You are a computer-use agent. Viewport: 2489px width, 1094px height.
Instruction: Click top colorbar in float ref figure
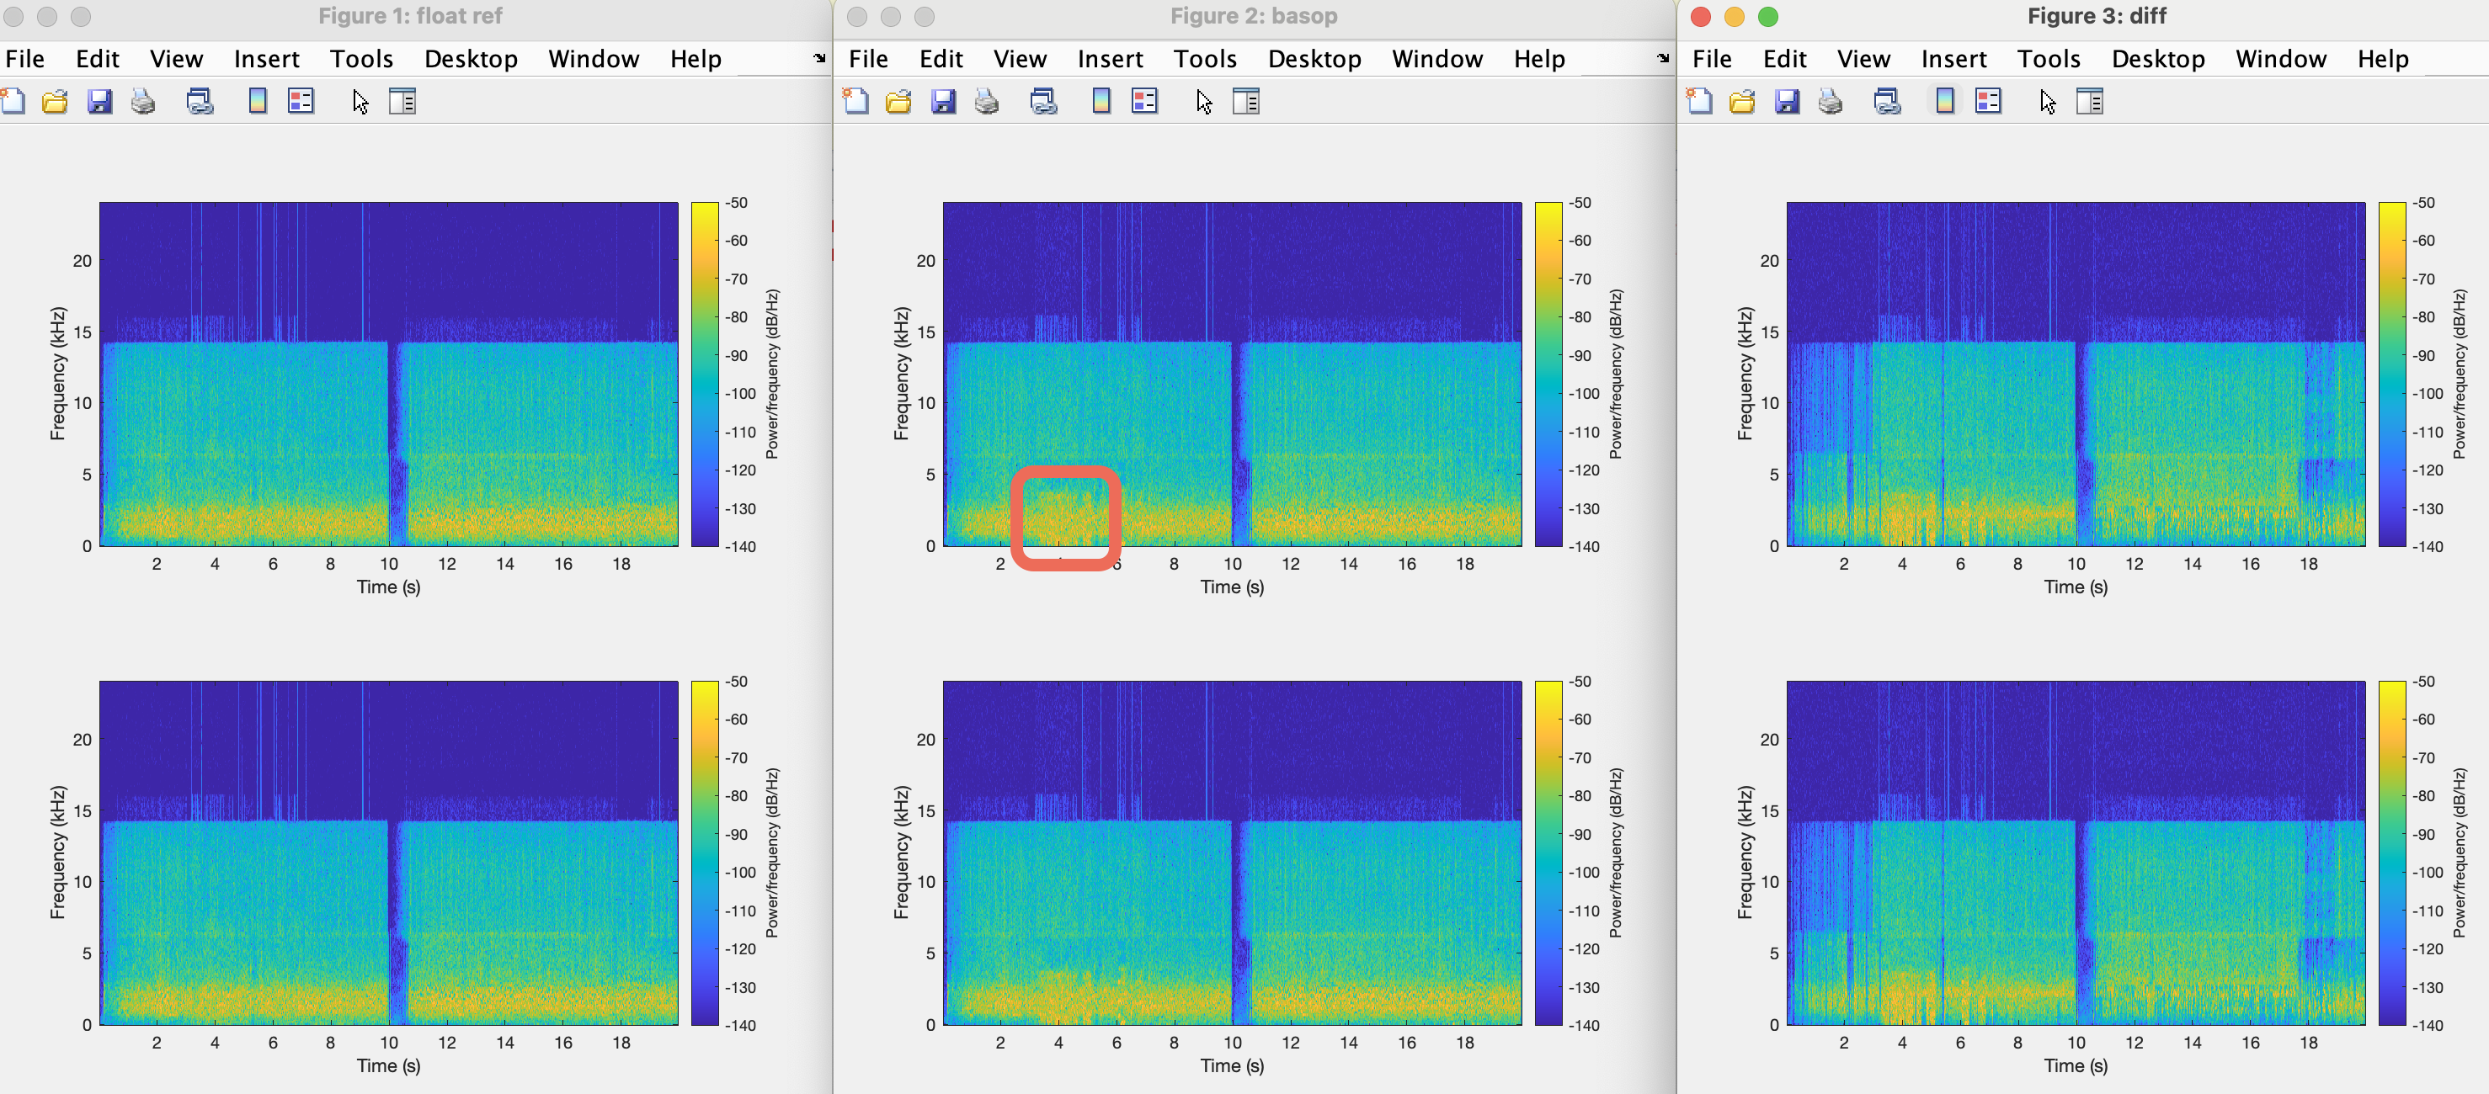click(705, 374)
